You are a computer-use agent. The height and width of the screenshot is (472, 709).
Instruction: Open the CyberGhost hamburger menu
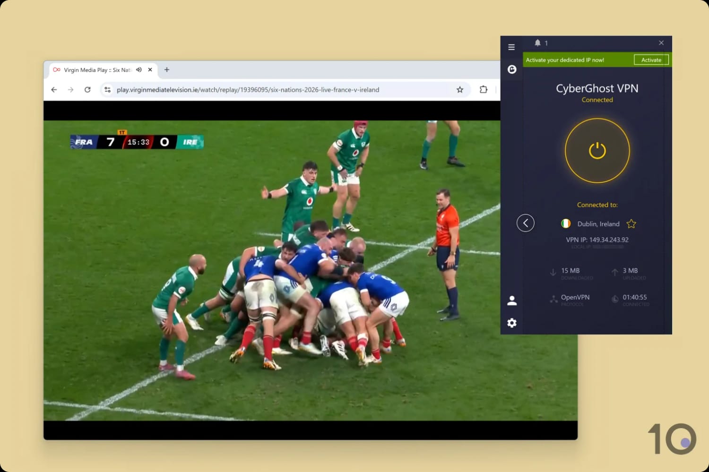(x=511, y=47)
